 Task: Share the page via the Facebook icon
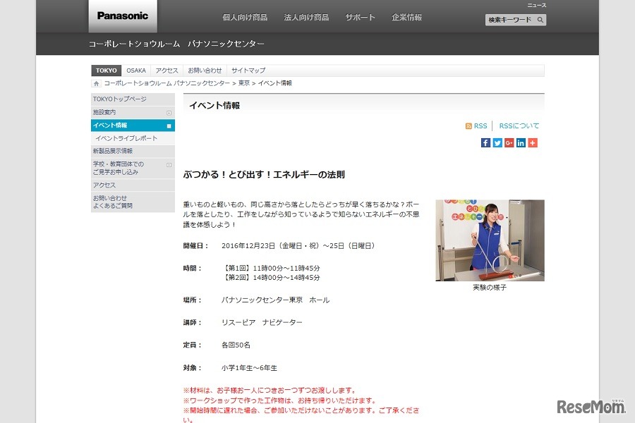(485, 142)
